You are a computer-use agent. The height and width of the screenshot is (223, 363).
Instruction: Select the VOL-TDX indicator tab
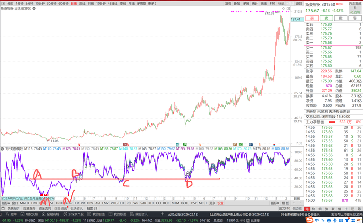coord(117,203)
